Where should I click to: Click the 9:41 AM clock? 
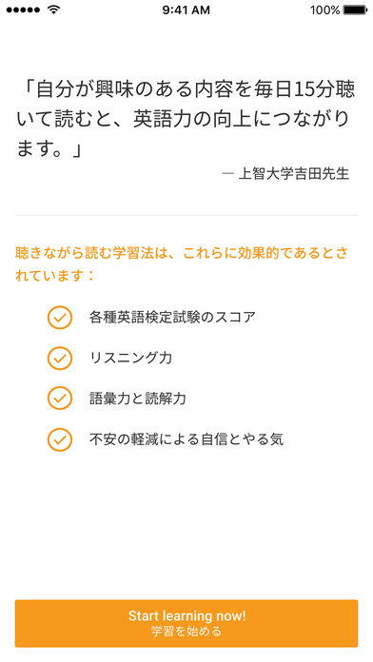186,10
